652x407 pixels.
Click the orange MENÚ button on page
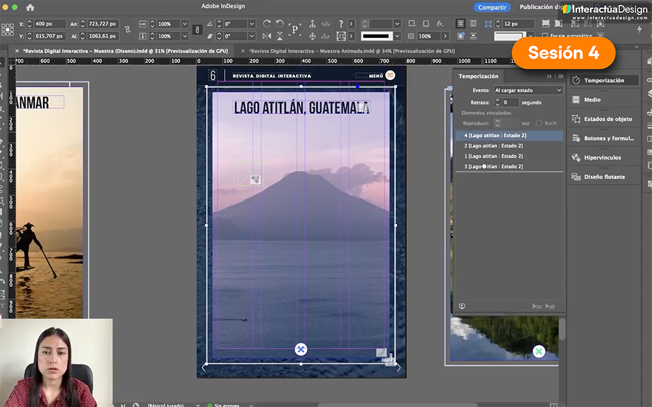pyautogui.click(x=390, y=75)
